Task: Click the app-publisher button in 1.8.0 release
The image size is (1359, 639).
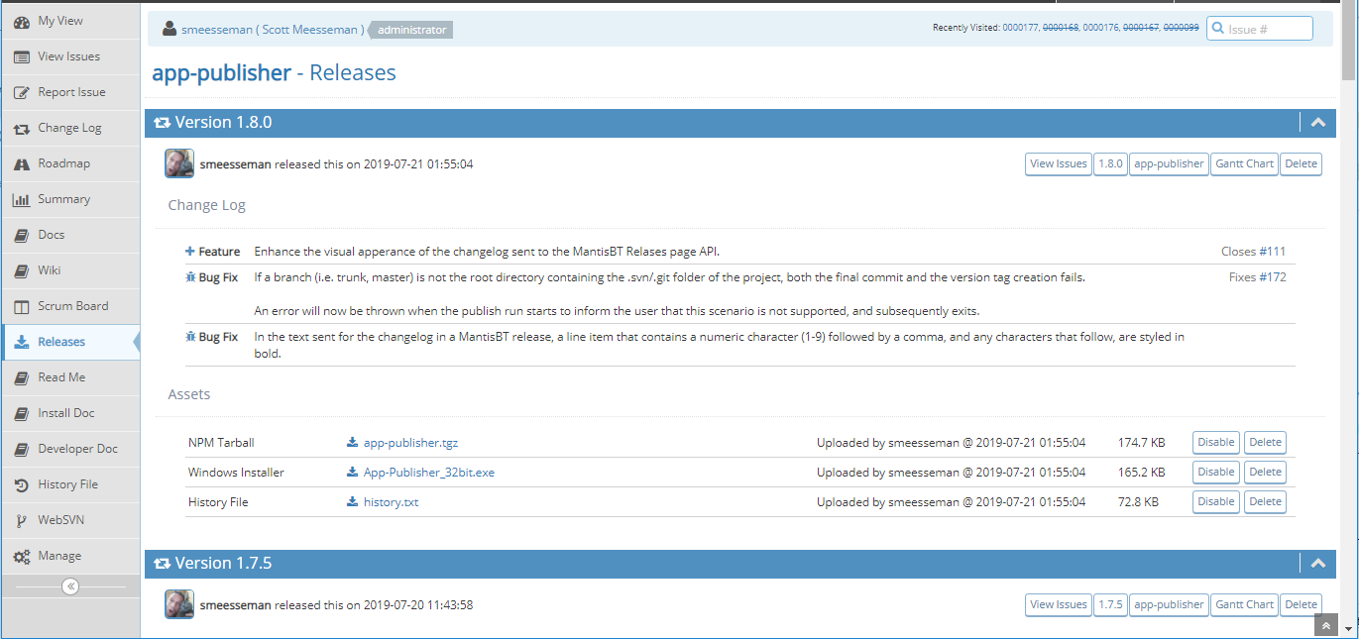Action: click(1169, 164)
